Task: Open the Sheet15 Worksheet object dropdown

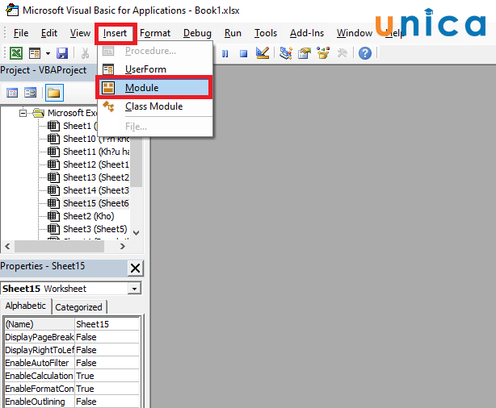Action: point(134,289)
